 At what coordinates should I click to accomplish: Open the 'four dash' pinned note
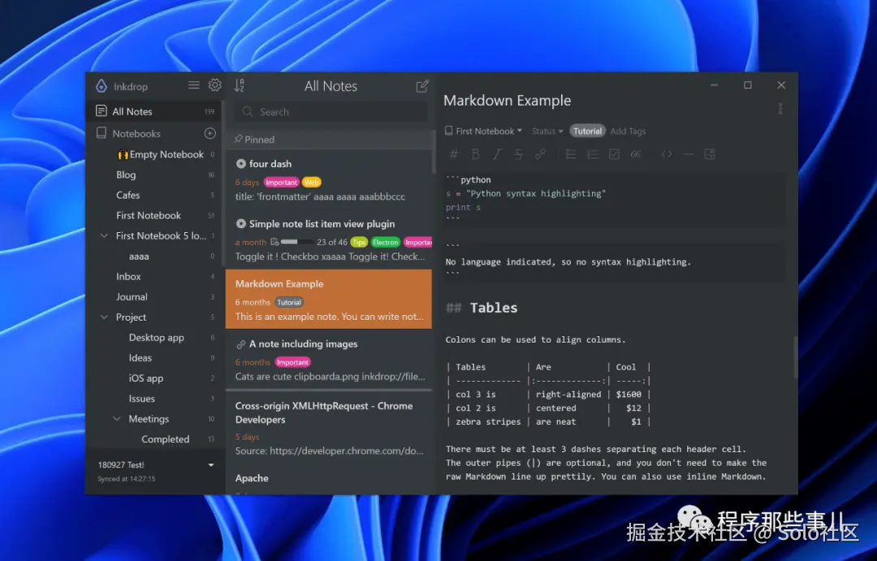point(329,179)
